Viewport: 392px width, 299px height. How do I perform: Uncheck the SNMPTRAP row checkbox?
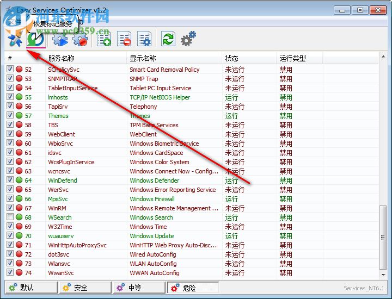(x=10, y=78)
